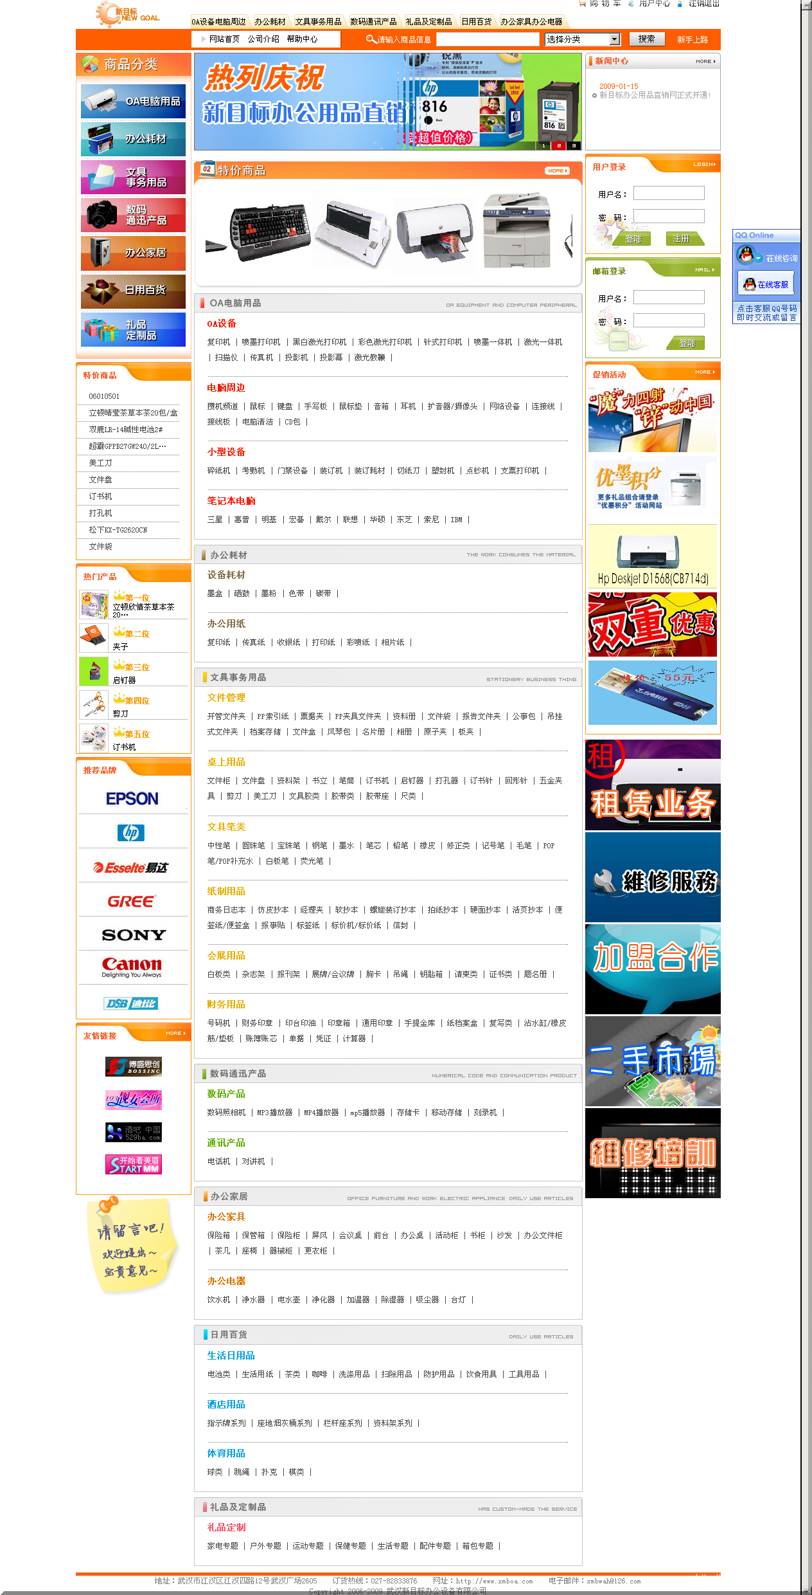Open the OA电脑用品 category image
The image size is (812, 1595).
(133, 102)
